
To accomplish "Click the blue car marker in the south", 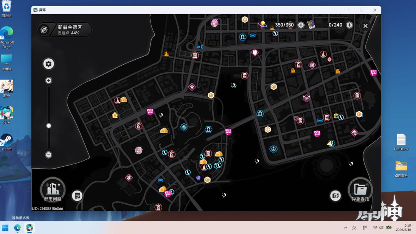I will coord(161,180).
